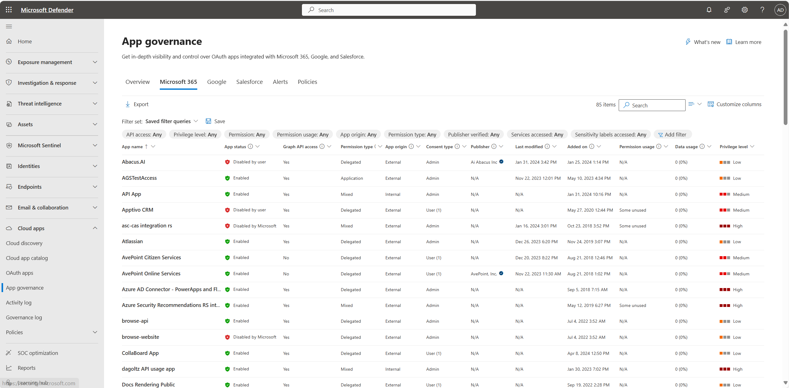Screen dimensions: 789x388
Task: Expand the Privilege level column dropdown
Action: click(x=754, y=146)
